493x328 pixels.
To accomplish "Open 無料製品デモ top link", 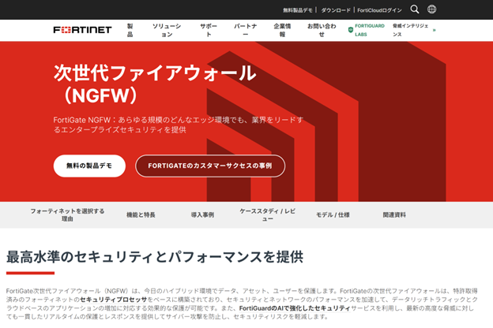I will [297, 10].
